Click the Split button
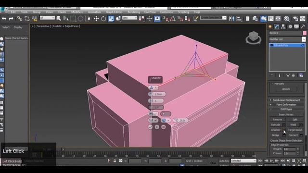308x173 pixels. pos(295,120)
